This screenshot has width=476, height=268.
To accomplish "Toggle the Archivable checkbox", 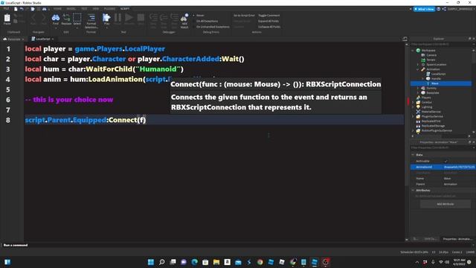I will pos(446,162).
